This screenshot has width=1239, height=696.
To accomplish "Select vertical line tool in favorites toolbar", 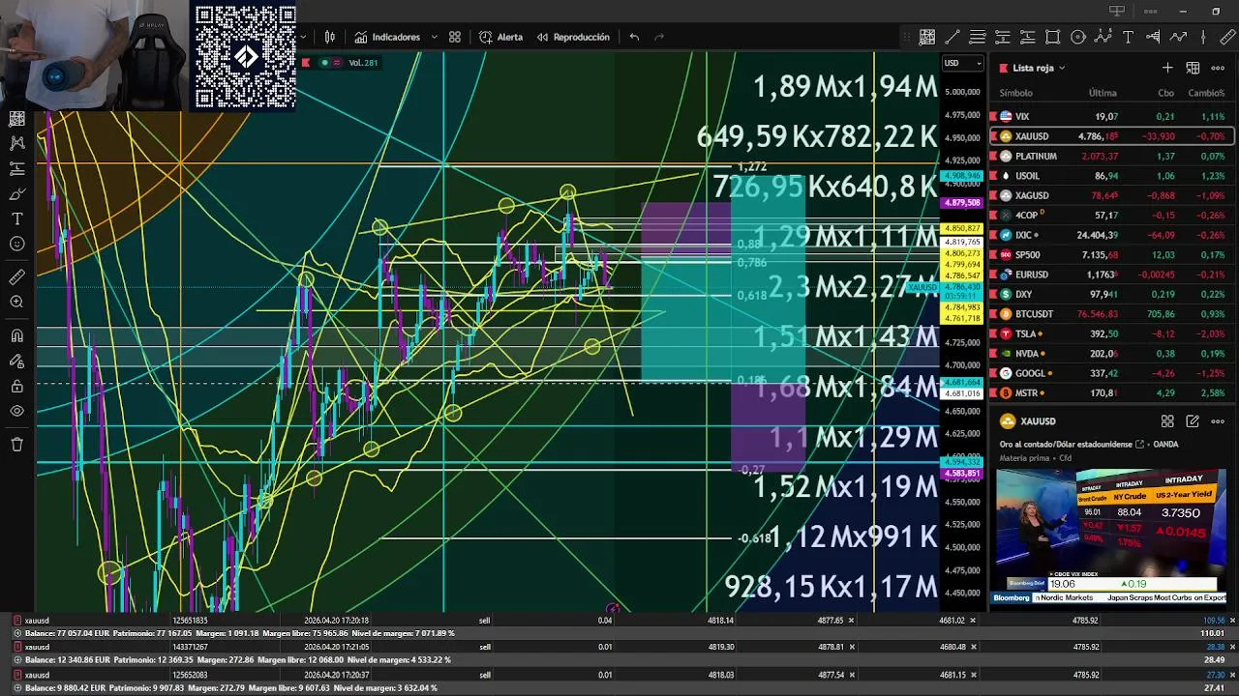I will pos(1204,37).
